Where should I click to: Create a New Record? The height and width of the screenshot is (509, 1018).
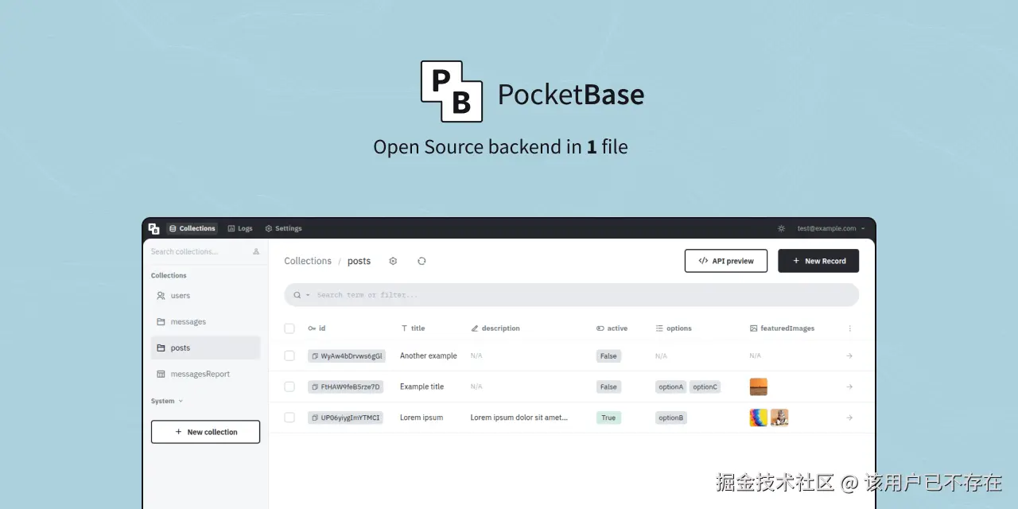[818, 261]
